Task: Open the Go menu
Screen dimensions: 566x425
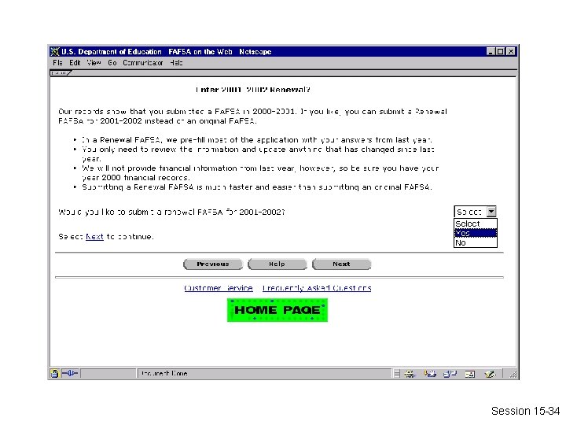Action: [x=112, y=62]
